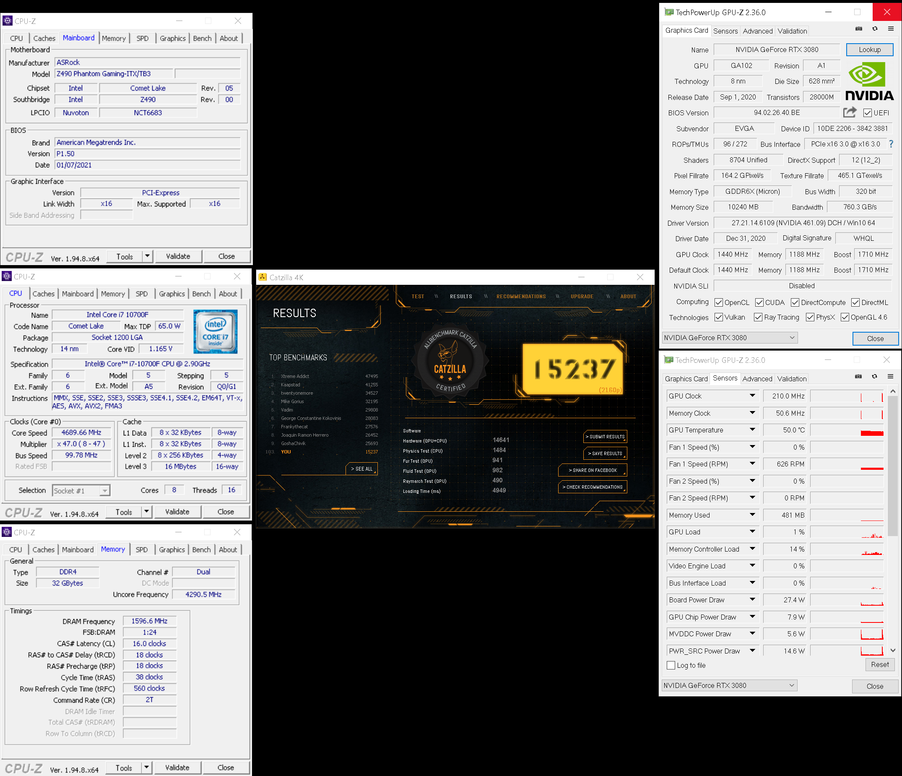The height and width of the screenshot is (776, 902).
Task: Click the Xtreme Addict top benchmark entry
Action: (x=324, y=376)
